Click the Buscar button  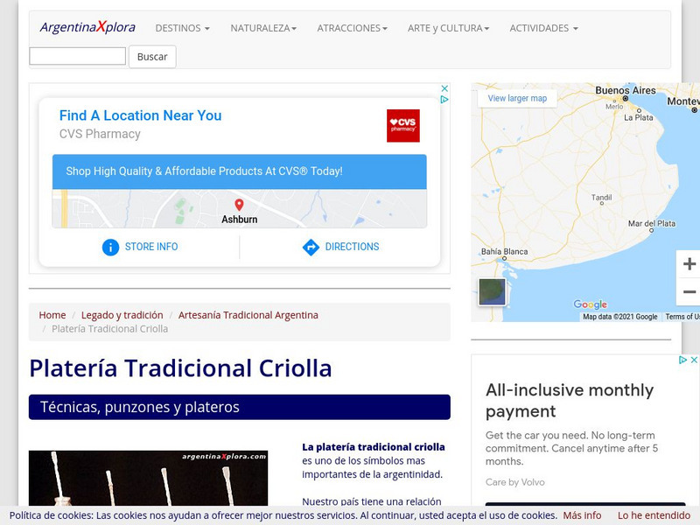(152, 57)
